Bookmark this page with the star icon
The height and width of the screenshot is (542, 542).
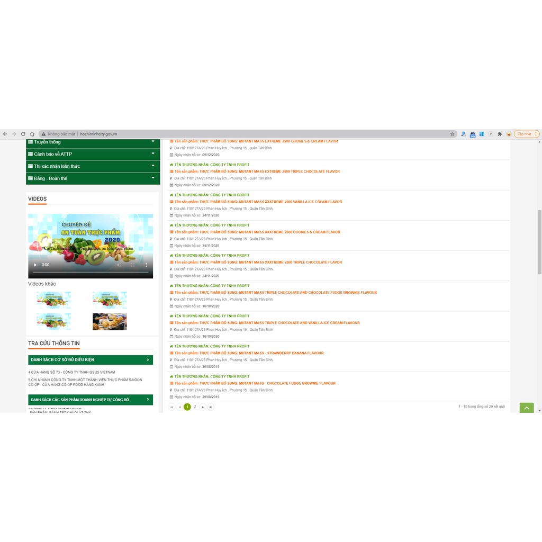pos(452,134)
